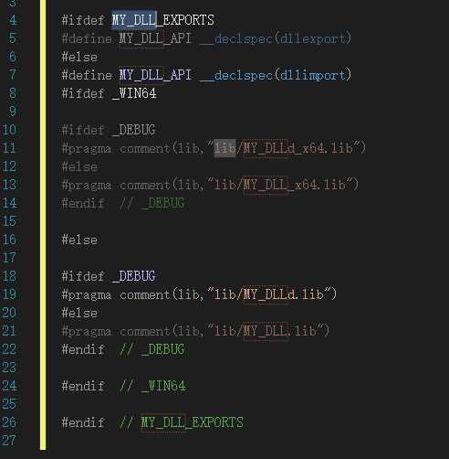This screenshot has width=449, height=459.
Task: Click _WIN64 on line 8
Action: [134, 93]
